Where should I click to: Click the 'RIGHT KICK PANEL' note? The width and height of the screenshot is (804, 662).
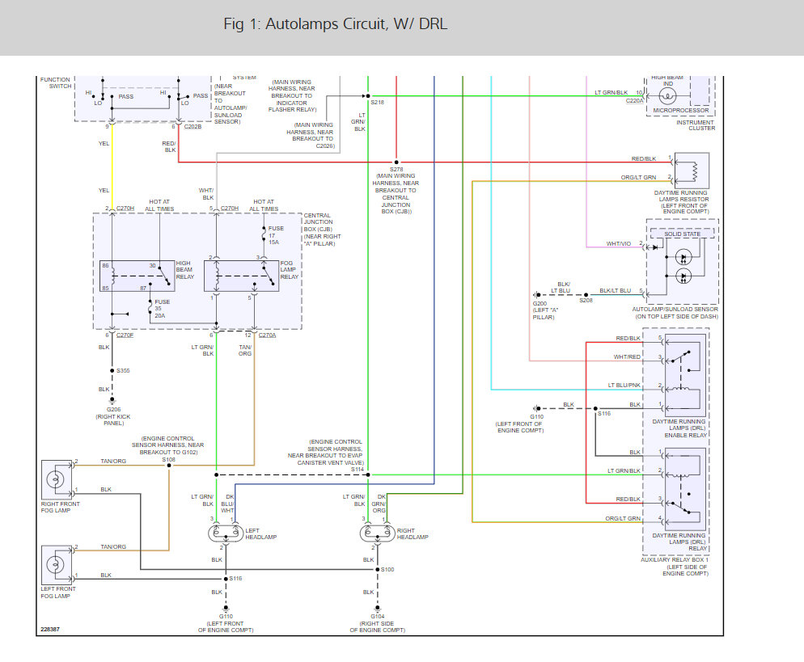(113, 420)
